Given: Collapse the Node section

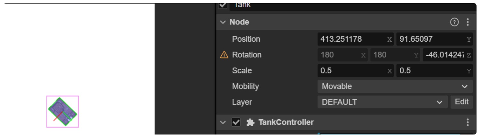Looking at the screenshot, I should [223, 22].
